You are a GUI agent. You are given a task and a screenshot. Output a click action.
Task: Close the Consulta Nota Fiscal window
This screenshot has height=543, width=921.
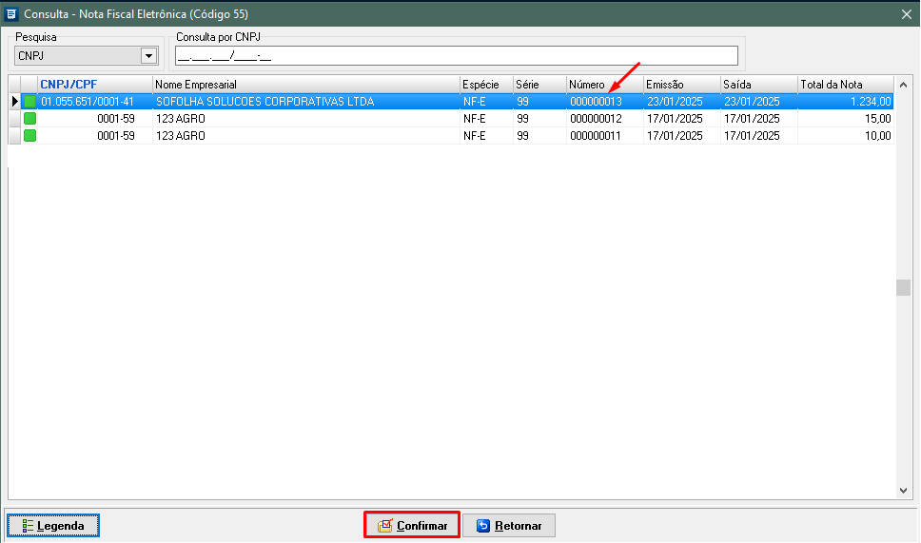pos(906,13)
